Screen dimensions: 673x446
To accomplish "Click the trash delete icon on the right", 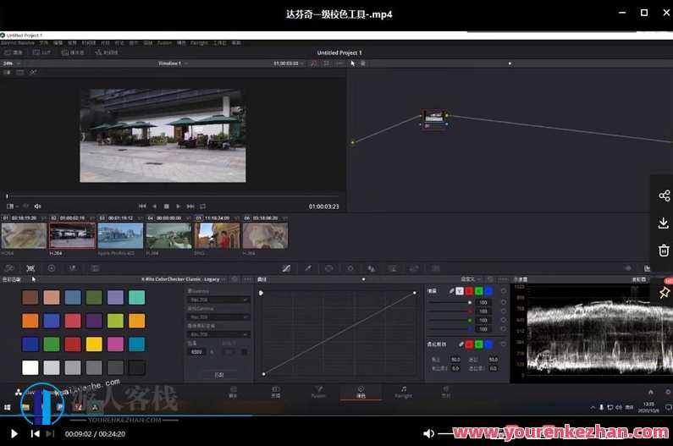I will pyautogui.click(x=664, y=251).
